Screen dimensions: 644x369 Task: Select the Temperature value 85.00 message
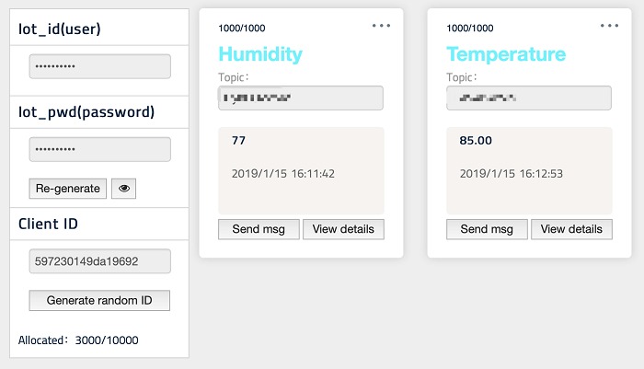476,141
